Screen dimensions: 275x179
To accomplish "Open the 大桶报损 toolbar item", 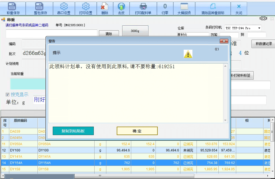I will 184,7.
